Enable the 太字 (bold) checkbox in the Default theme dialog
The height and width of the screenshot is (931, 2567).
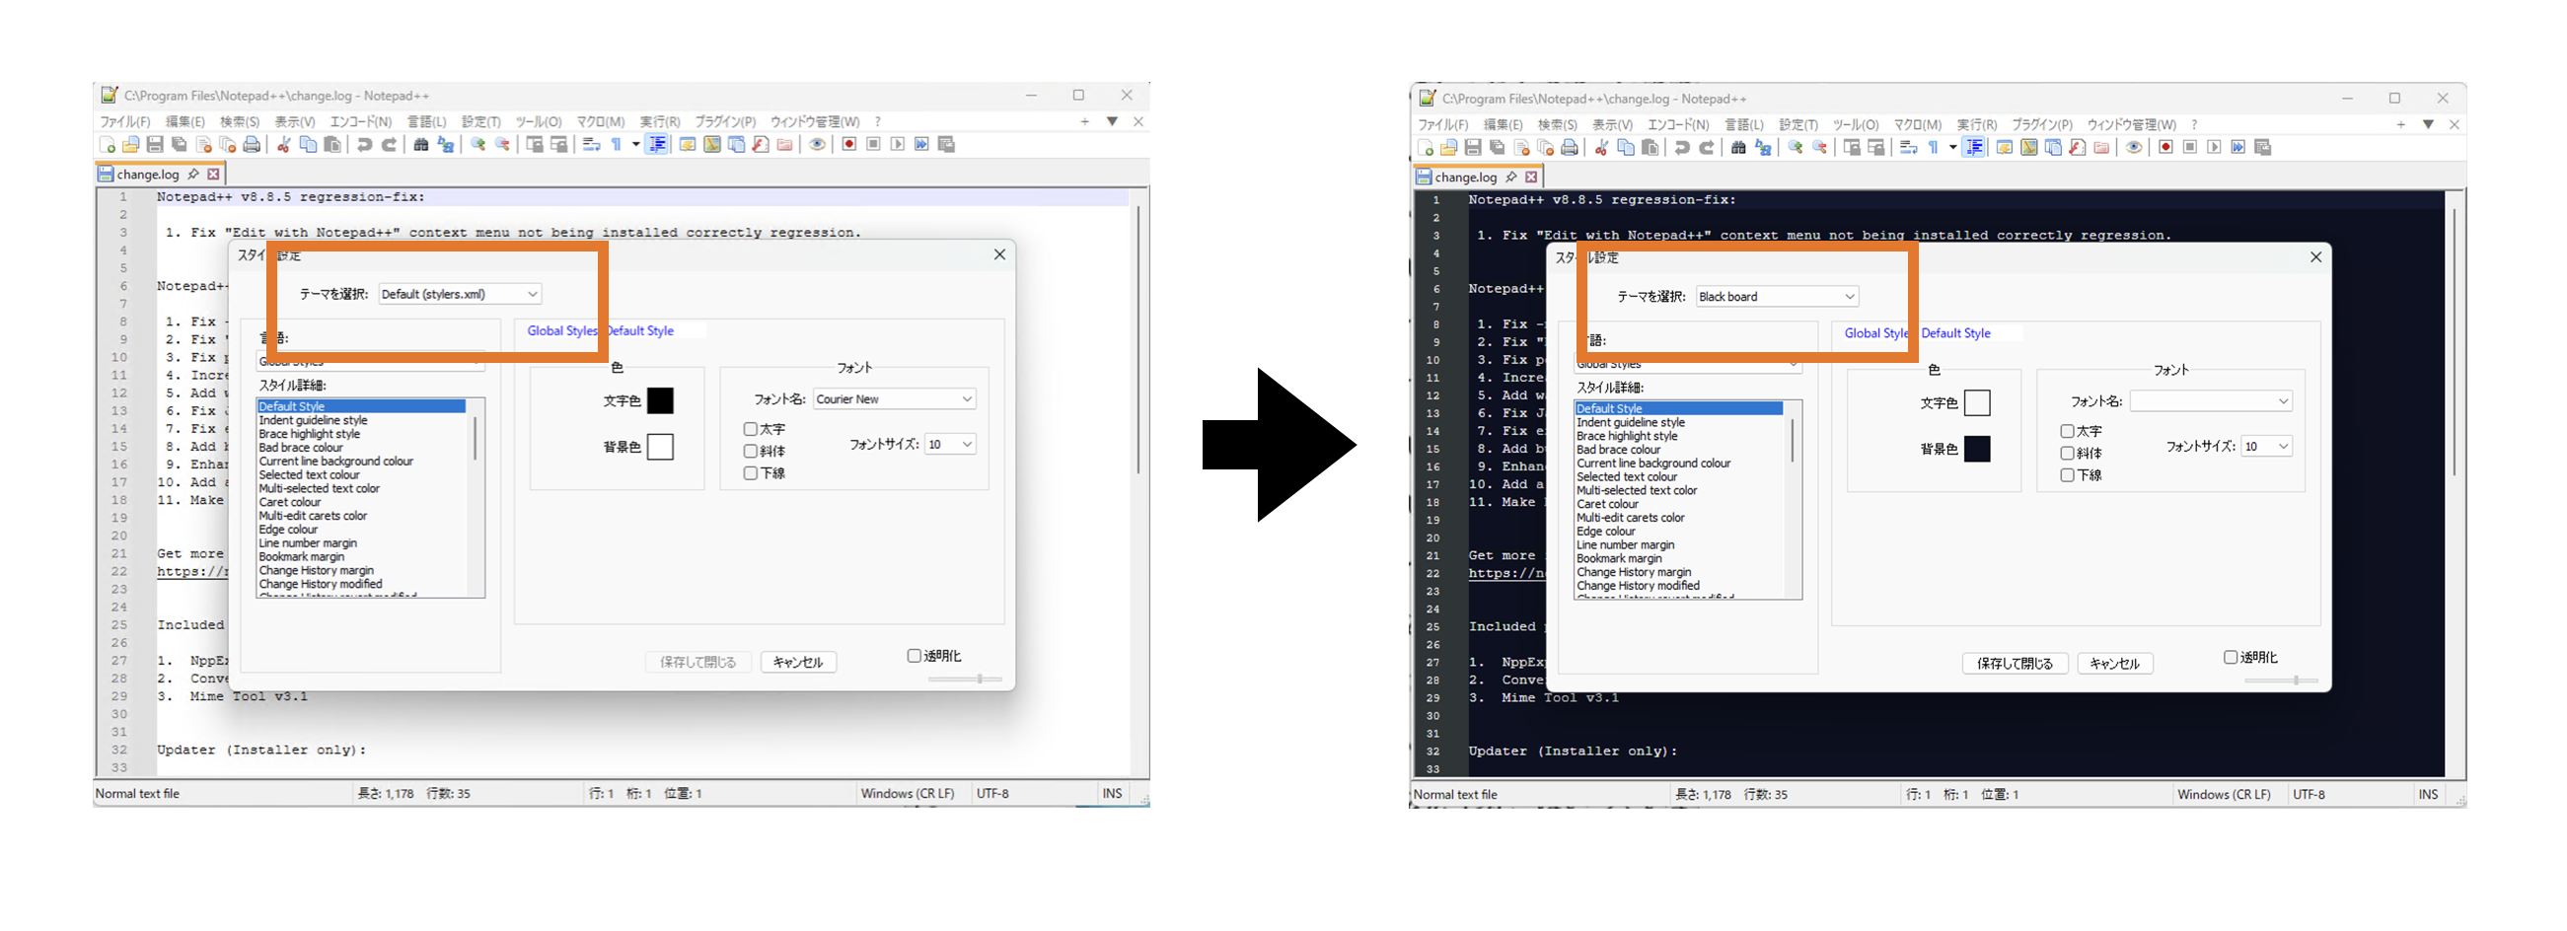click(751, 429)
